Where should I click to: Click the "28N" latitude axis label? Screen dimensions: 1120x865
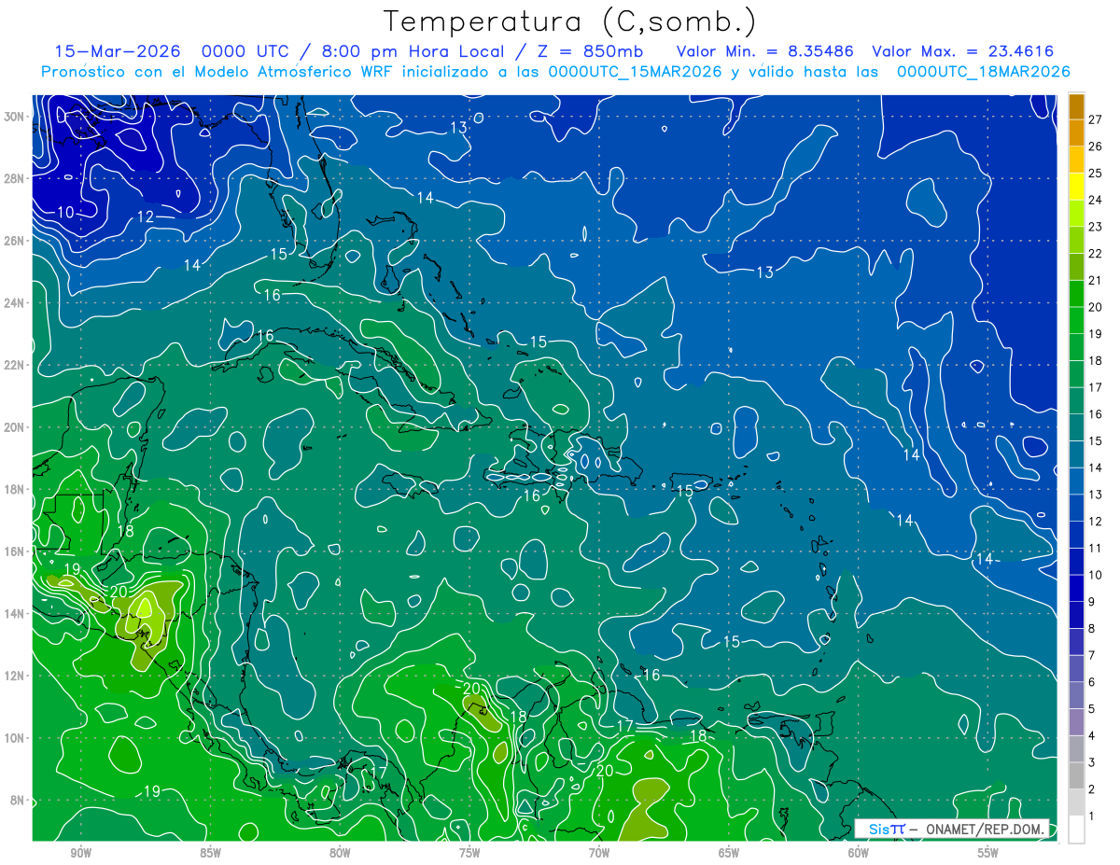pyautogui.click(x=15, y=178)
